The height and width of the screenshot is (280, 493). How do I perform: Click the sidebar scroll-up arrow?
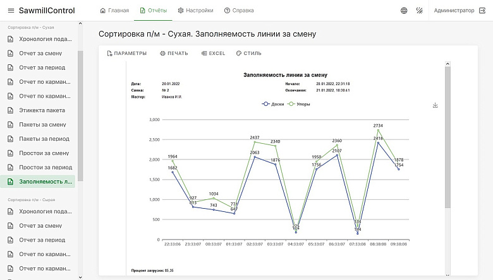[80, 23]
